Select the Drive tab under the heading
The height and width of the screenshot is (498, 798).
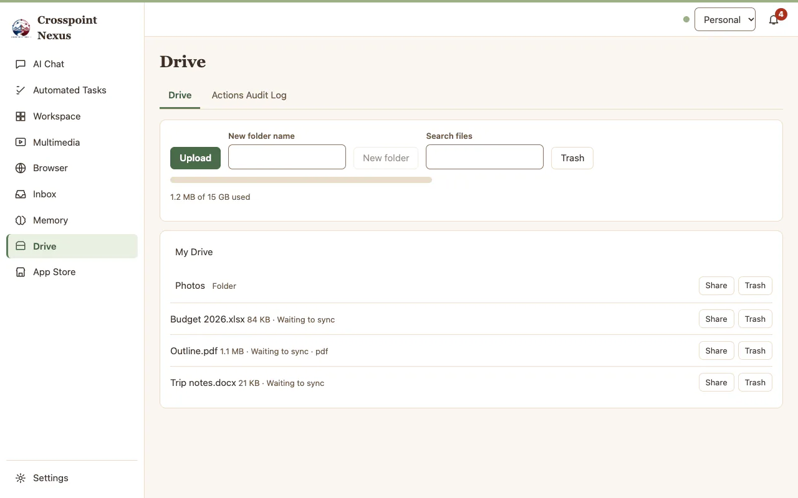tap(180, 95)
